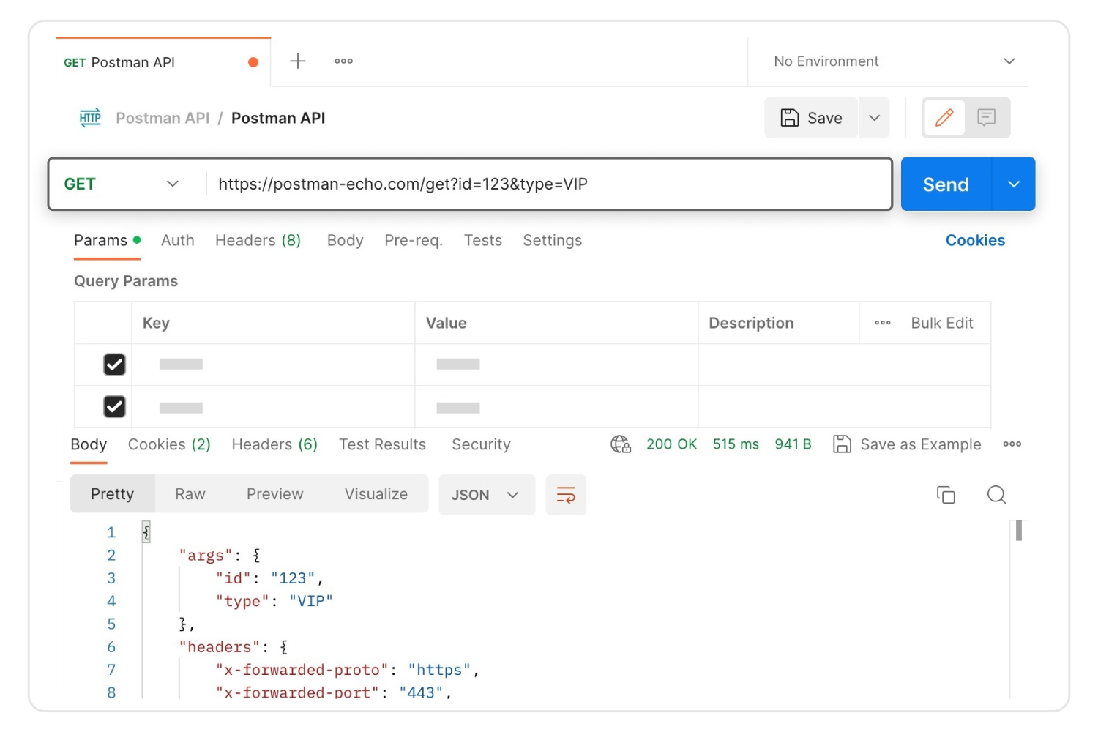Open the Tests tab of the request
The width and height of the screenshot is (1098, 732).
(x=482, y=240)
